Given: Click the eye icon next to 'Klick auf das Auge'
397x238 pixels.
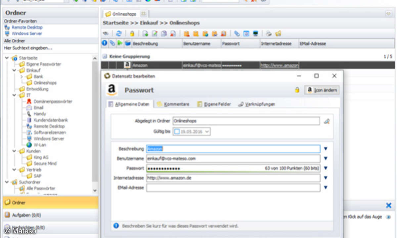Looking at the screenshot, I should click(x=388, y=217).
